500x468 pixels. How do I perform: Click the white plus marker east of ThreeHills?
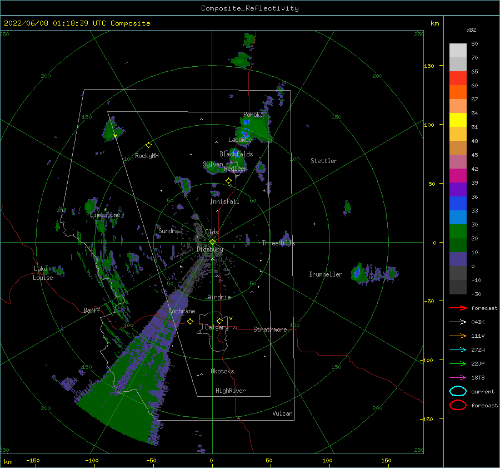[314, 224]
